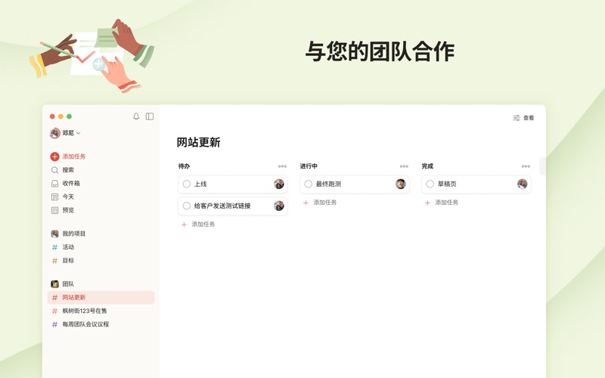Click the 查看 view button label

[x=529, y=118]
